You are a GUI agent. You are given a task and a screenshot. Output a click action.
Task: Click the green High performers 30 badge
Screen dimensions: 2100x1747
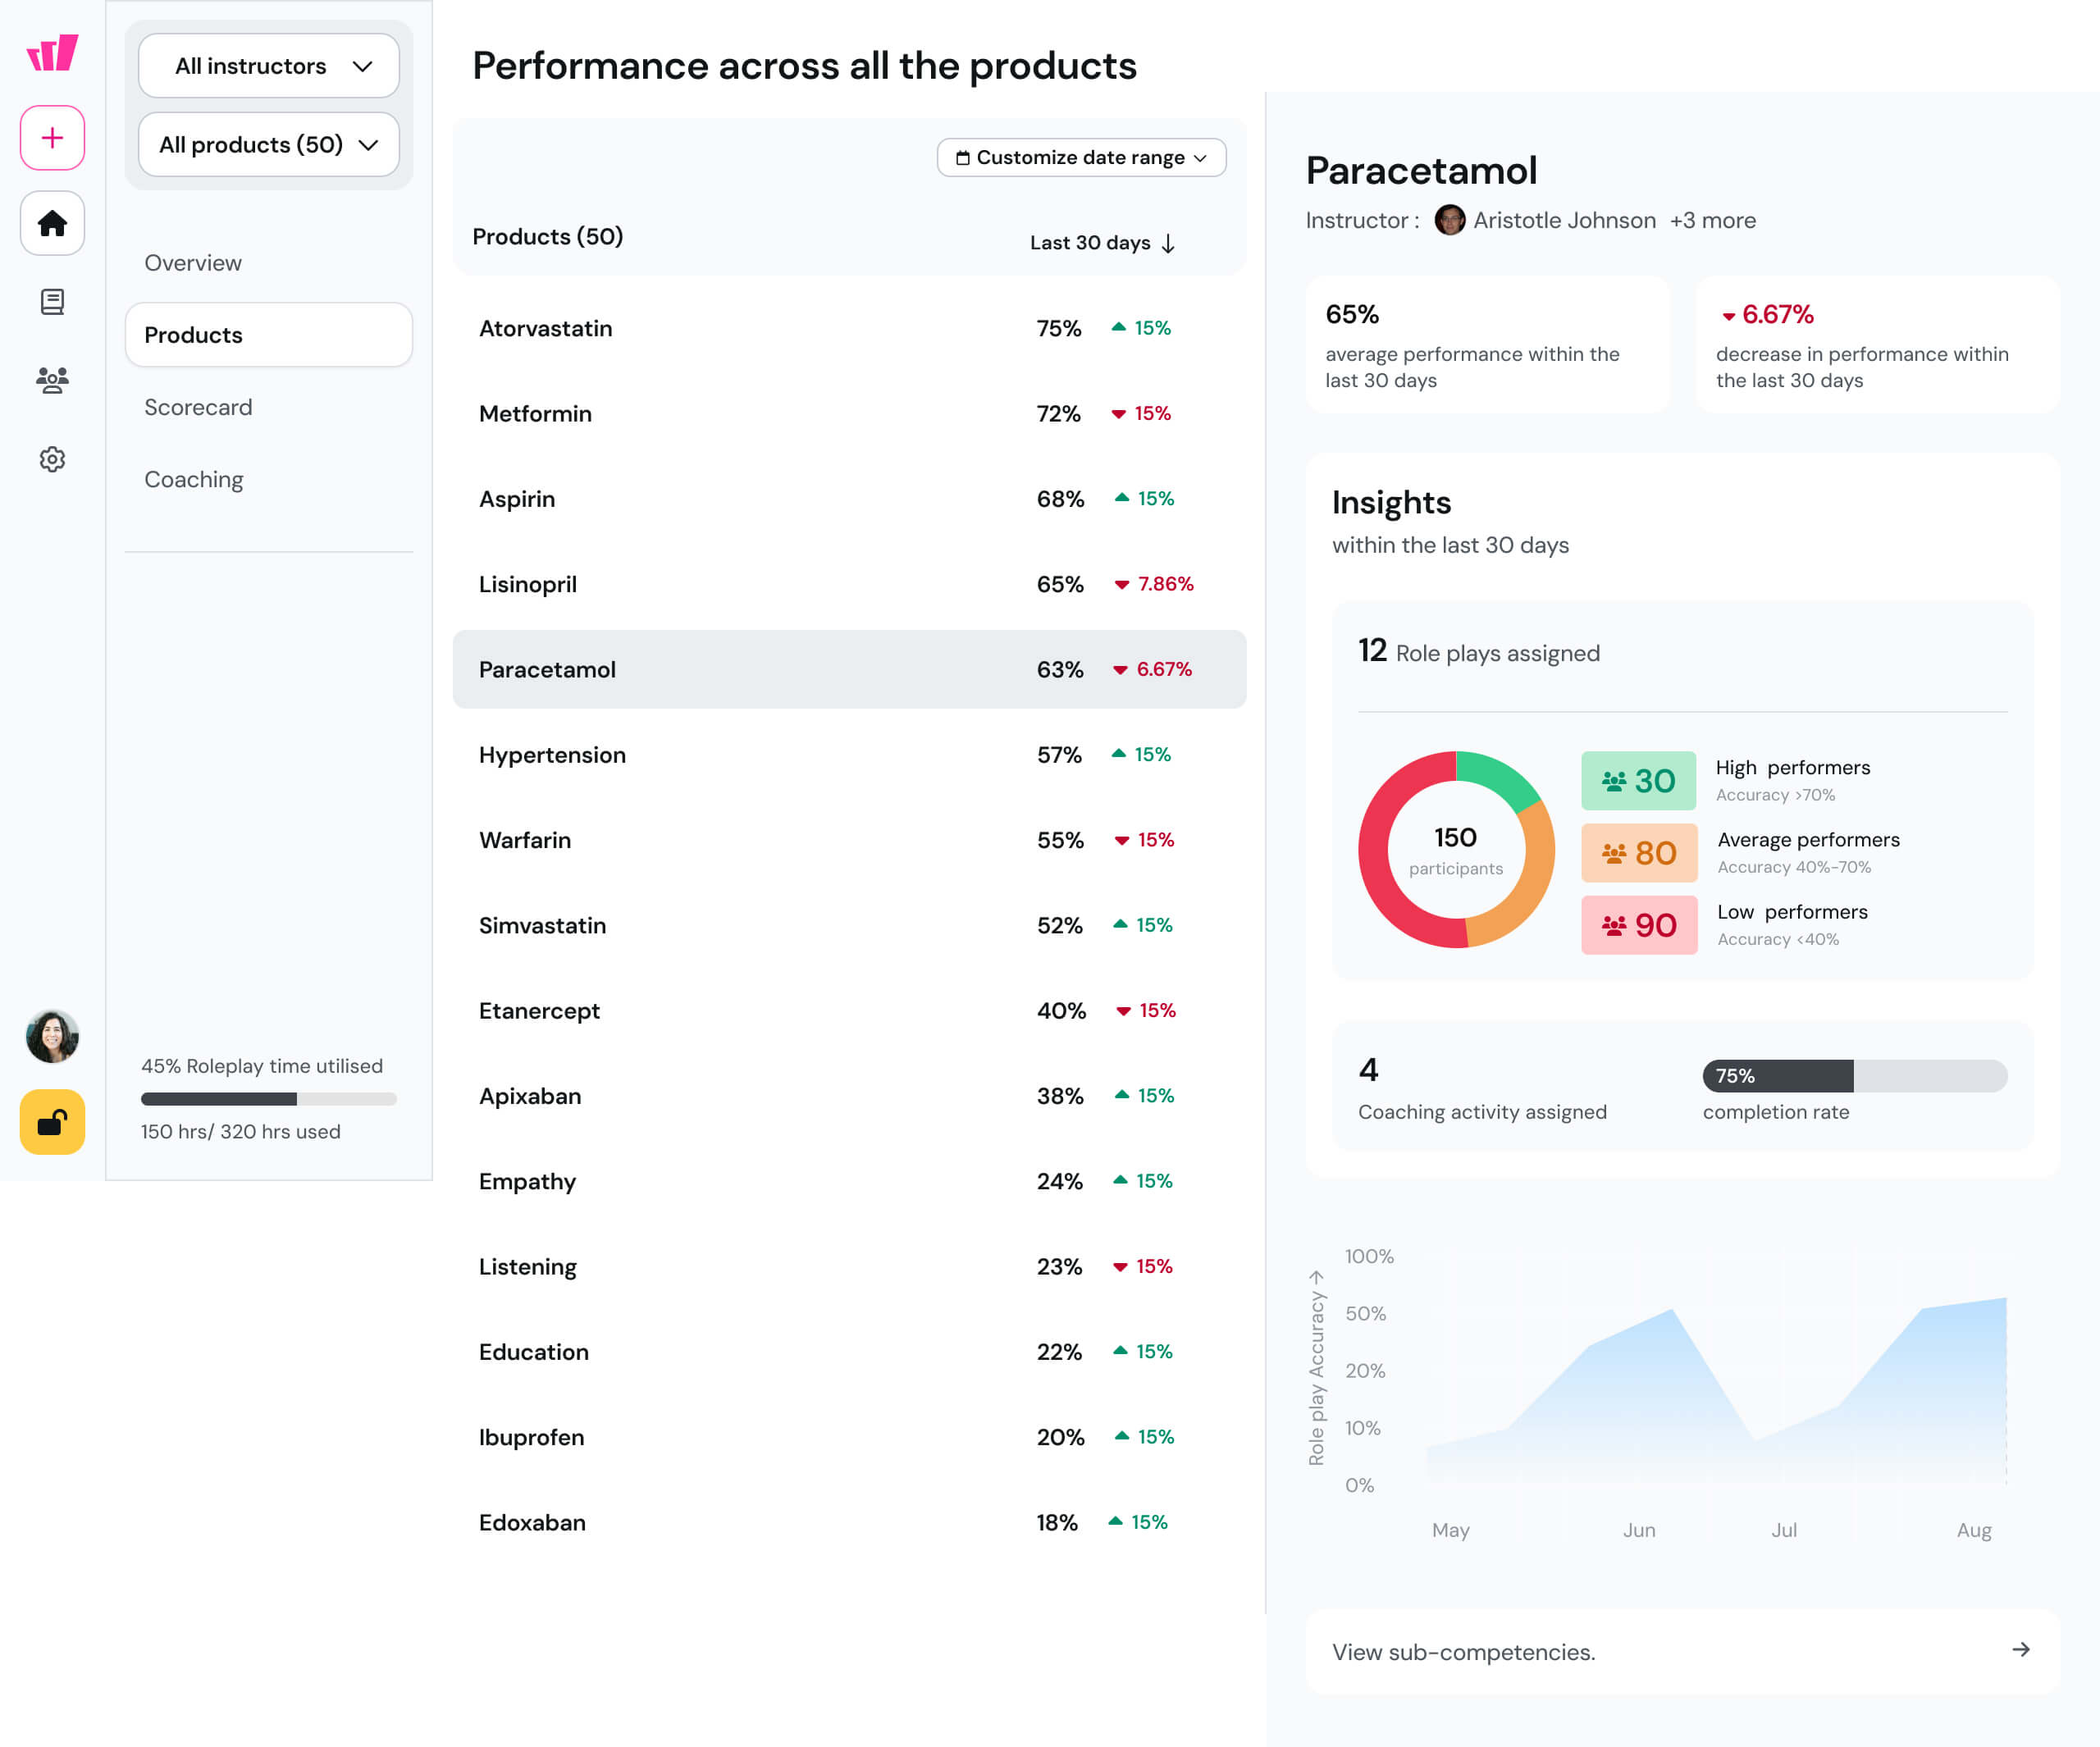click(1638, 781)
